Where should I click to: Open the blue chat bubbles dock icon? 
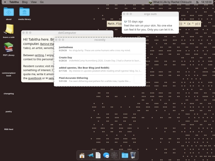click(x=106, y=155)
